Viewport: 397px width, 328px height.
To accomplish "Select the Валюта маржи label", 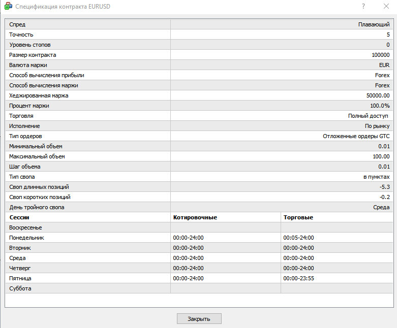I will [x=28, y=65].
